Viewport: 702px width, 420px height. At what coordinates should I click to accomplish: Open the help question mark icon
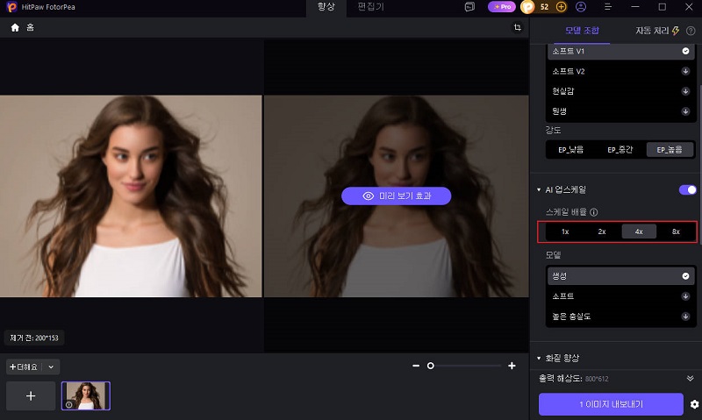[691, 31]
